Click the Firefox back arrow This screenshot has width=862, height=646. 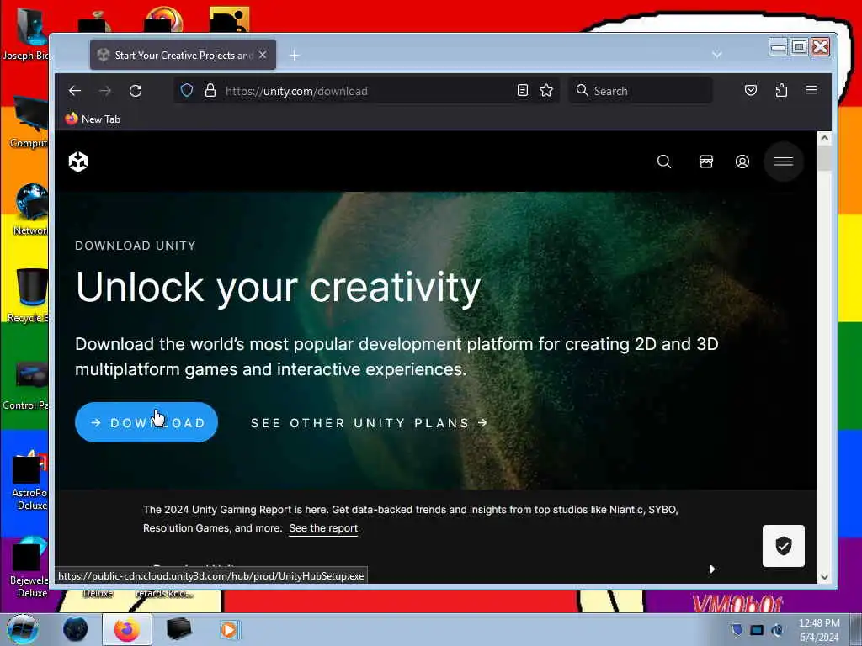pyautogui.click(x=75, y=91)
